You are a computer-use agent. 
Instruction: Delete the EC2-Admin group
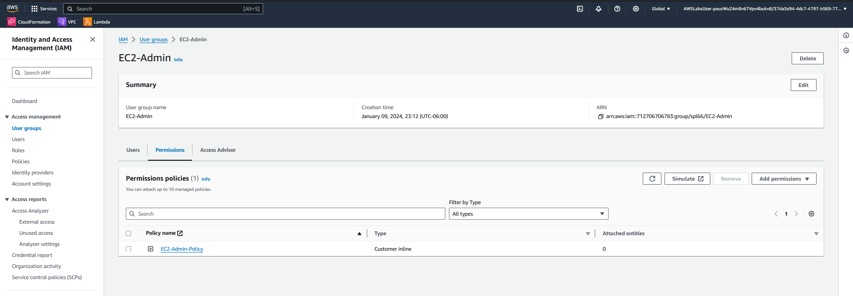point(807,59)
